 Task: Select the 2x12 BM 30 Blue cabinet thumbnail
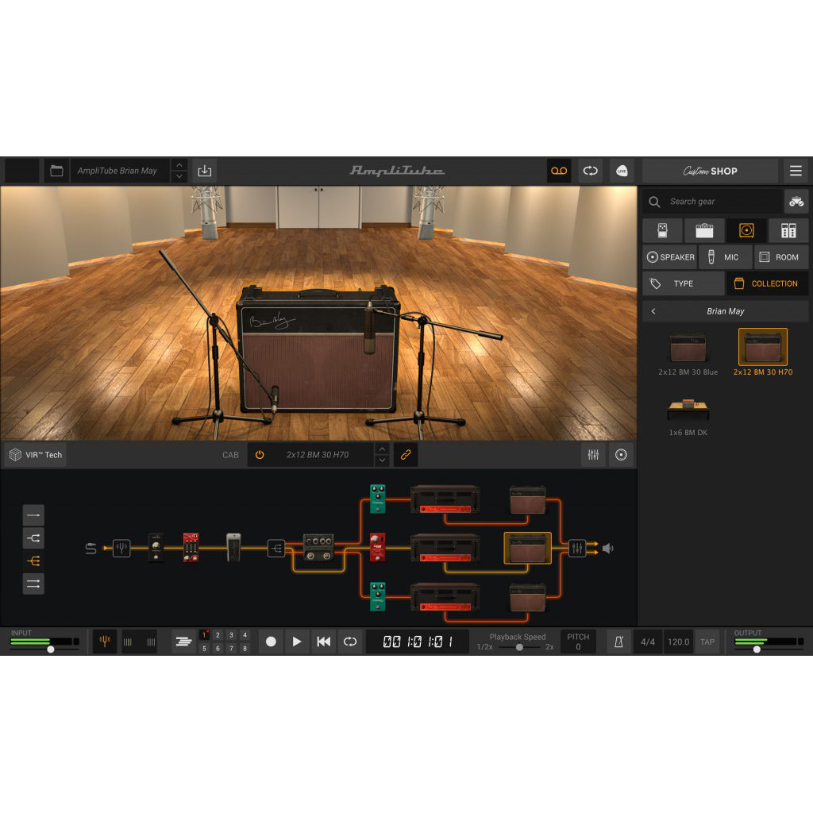688,347
